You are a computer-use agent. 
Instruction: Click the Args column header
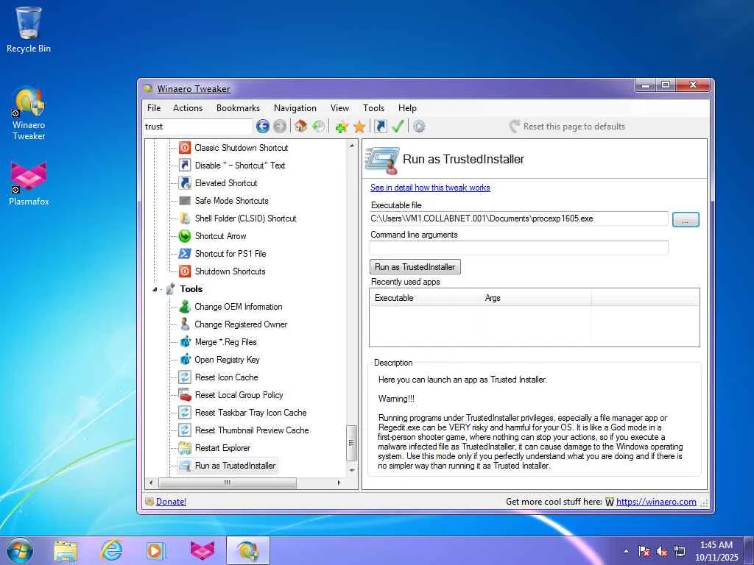click(x=536, y=298)
